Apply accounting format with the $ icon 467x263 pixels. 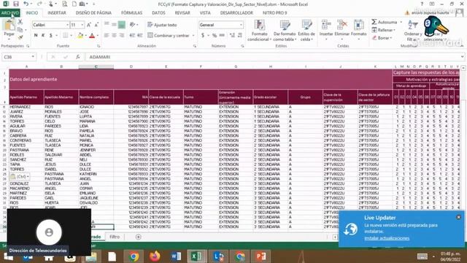click(203, 36)
